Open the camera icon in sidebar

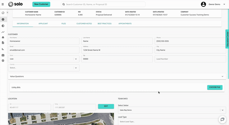coord(3,55)
